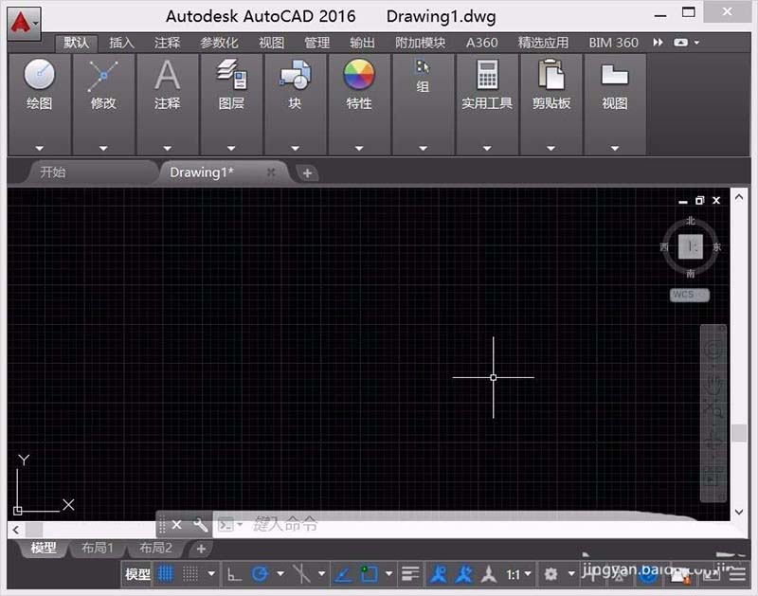Open the status bar customization hamburger icon

tap(738, 575)
